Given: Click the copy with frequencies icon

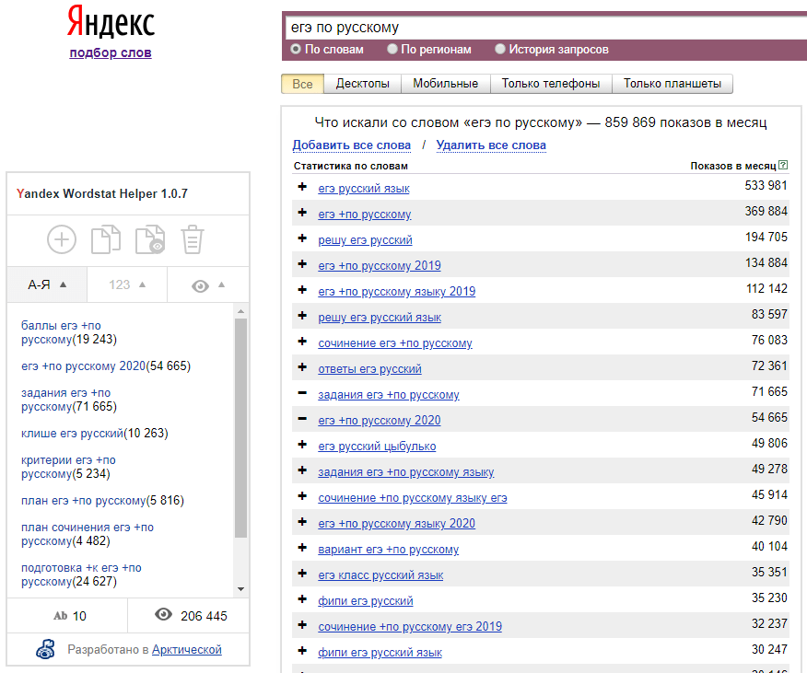Looking at the screenshot, I should point(149,240).
